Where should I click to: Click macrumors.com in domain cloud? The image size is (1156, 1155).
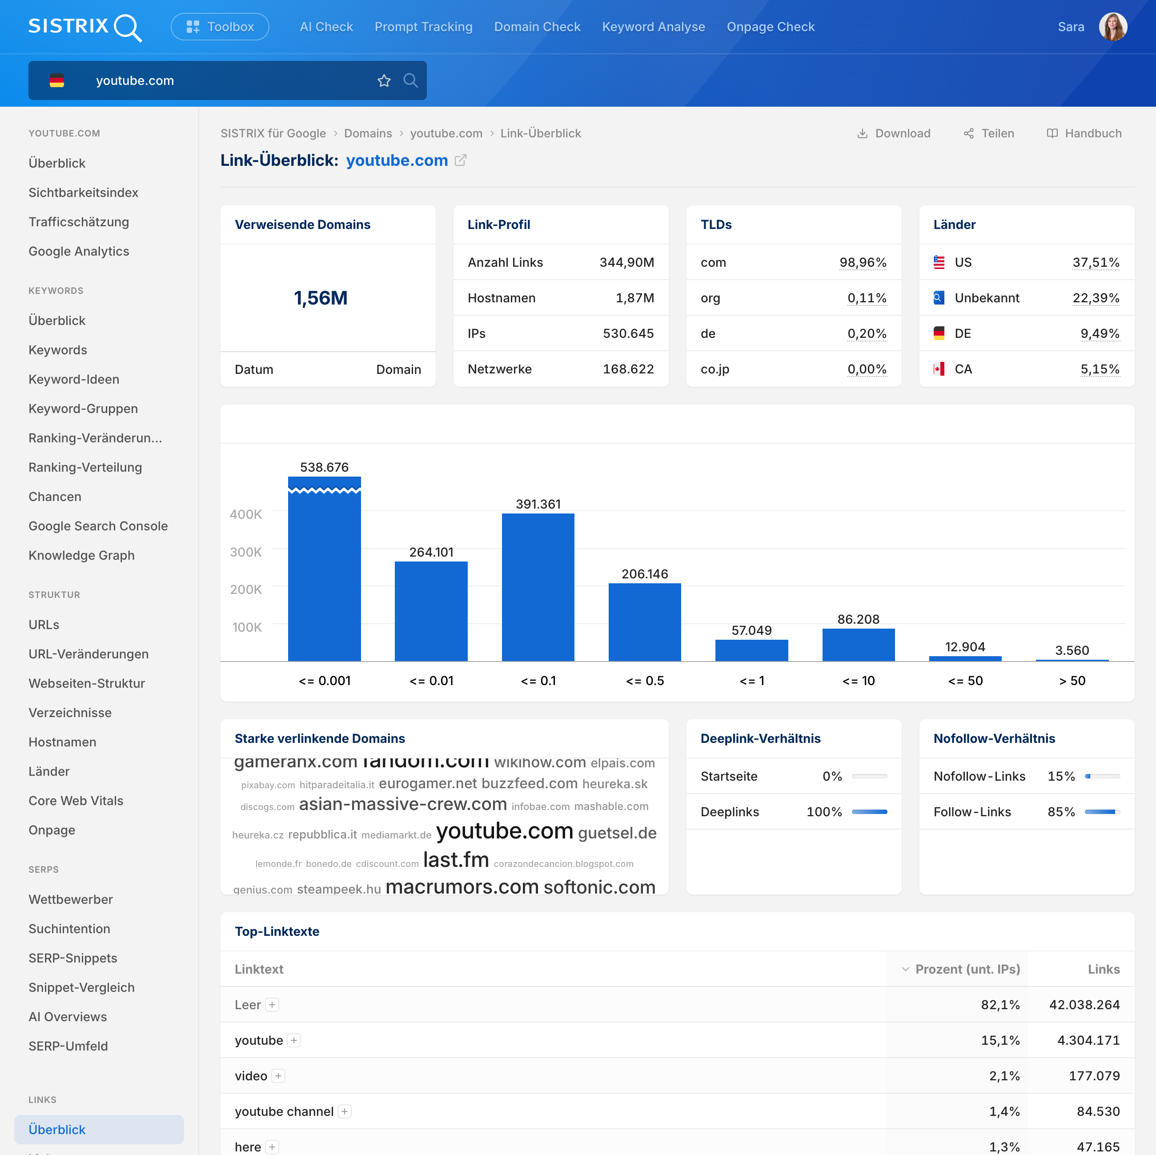pyautogui.click(x=462, y=886)
